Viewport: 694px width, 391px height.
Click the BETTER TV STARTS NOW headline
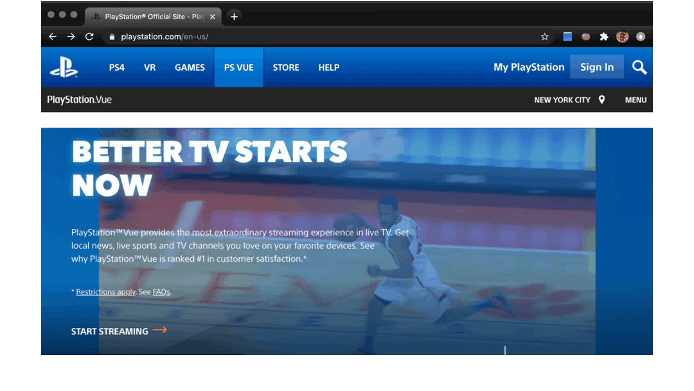tap(209, 168)
